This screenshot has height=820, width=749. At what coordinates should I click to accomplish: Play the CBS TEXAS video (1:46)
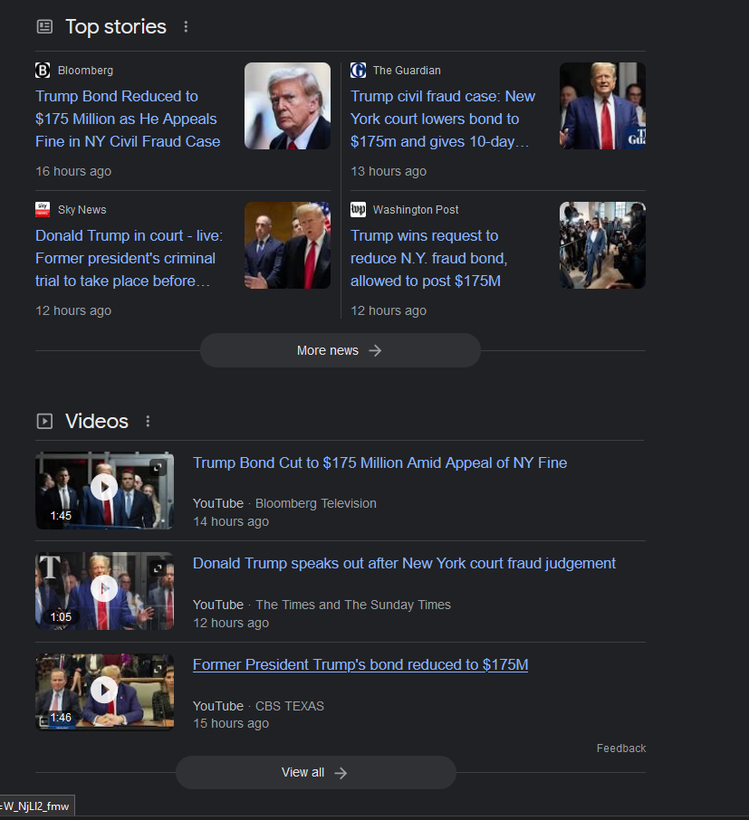coord(104,690)
